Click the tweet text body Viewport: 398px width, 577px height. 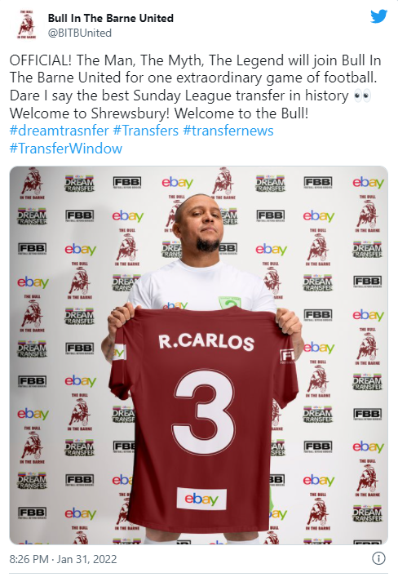pyautogui.click(x=195, y=87)
